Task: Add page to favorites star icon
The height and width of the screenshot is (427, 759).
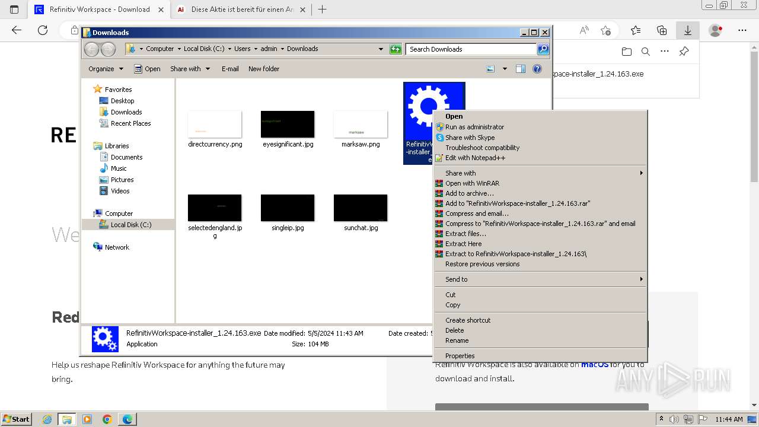Action: point(605,30)
